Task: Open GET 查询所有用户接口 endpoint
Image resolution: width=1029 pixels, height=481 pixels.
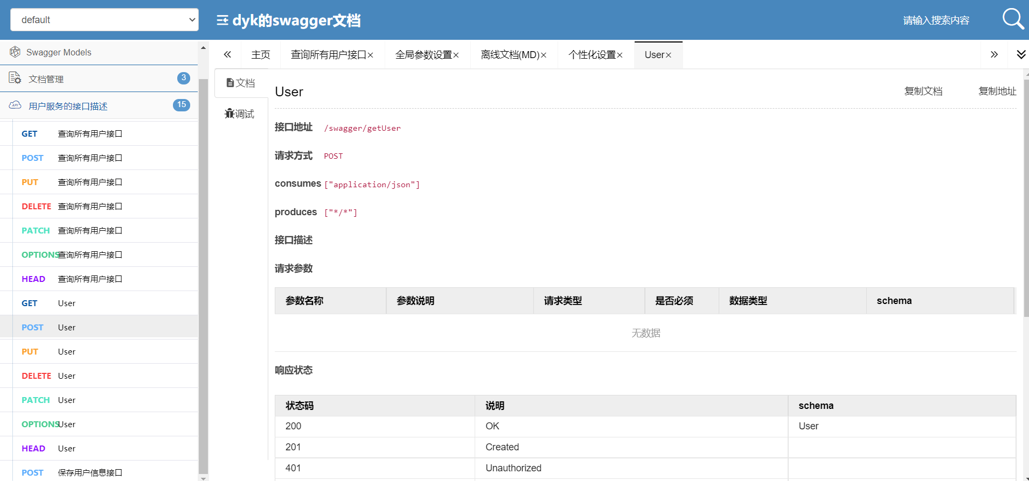Action: coord(99,133)
